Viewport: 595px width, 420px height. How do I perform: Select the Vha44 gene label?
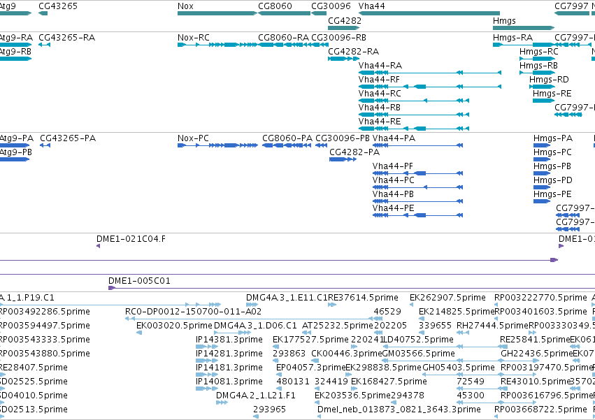coord(371,6)
